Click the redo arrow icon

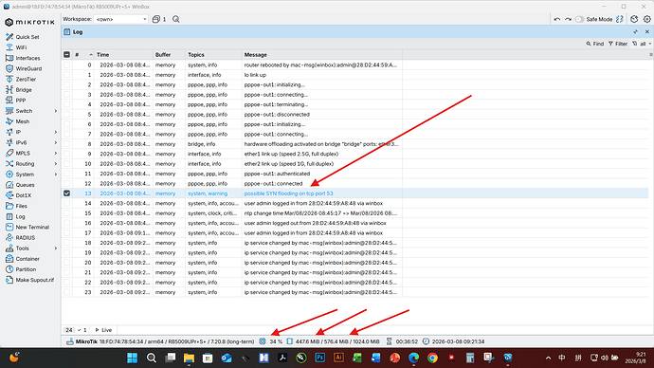pyautogui.click(x=568, y=19)
